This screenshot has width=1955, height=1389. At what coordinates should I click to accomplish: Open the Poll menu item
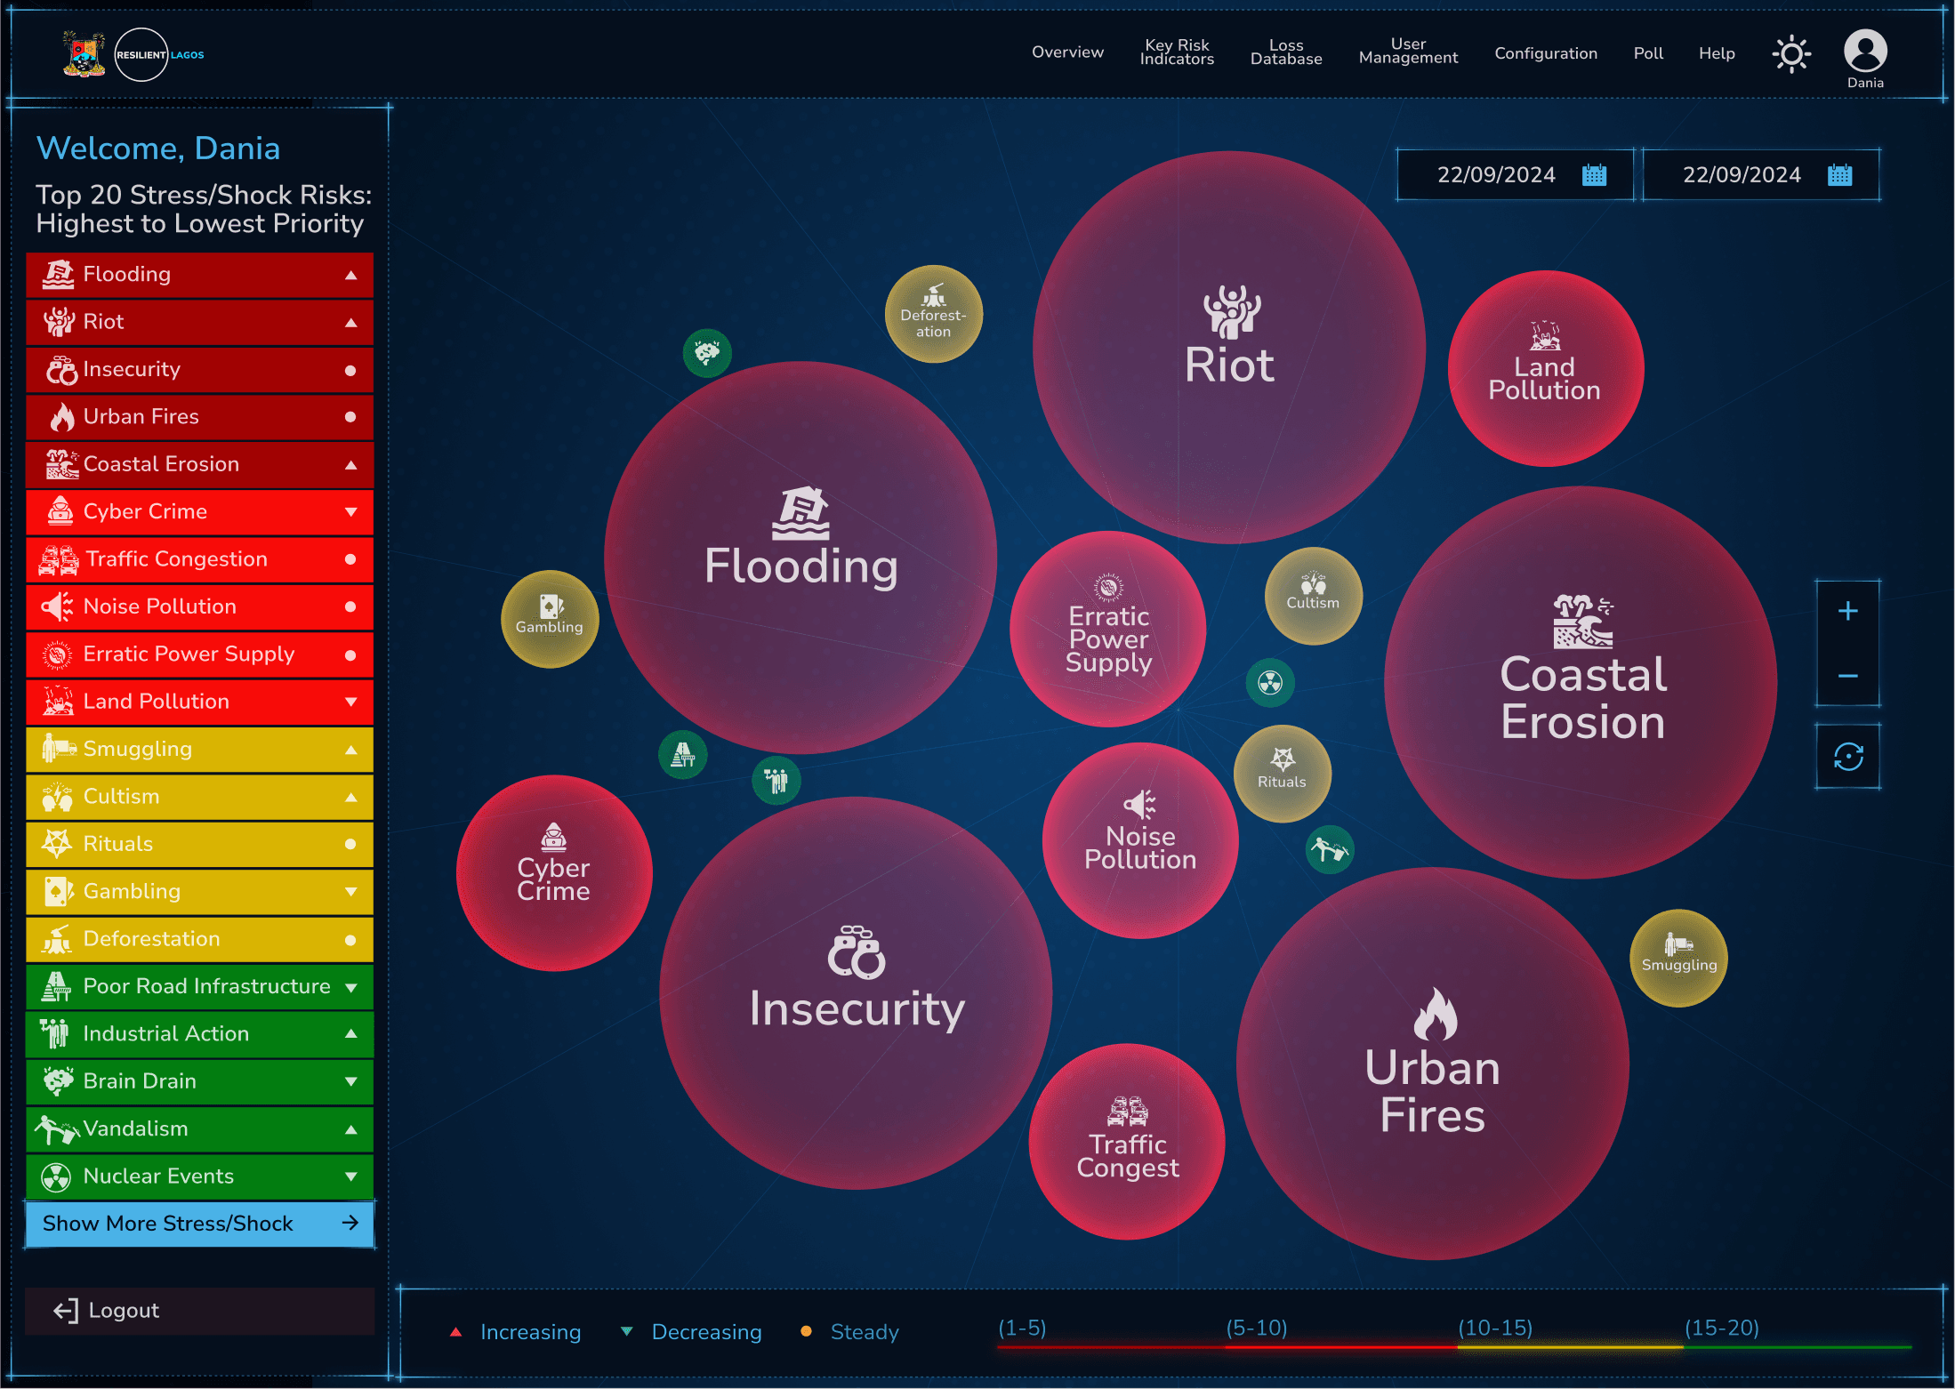1648,53
